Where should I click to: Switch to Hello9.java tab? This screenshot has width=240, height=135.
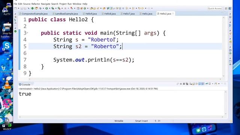pos(90,13)
